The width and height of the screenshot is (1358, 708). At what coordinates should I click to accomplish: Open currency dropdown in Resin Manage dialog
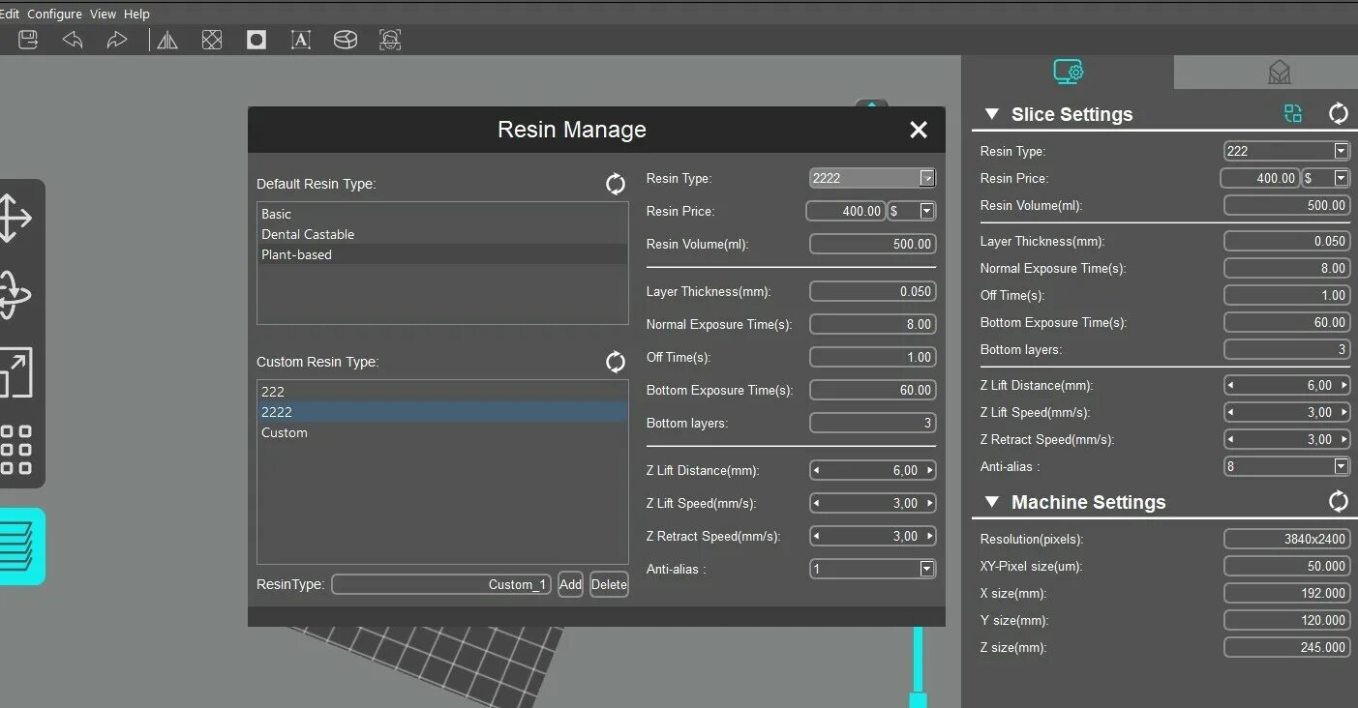point(926,211)
